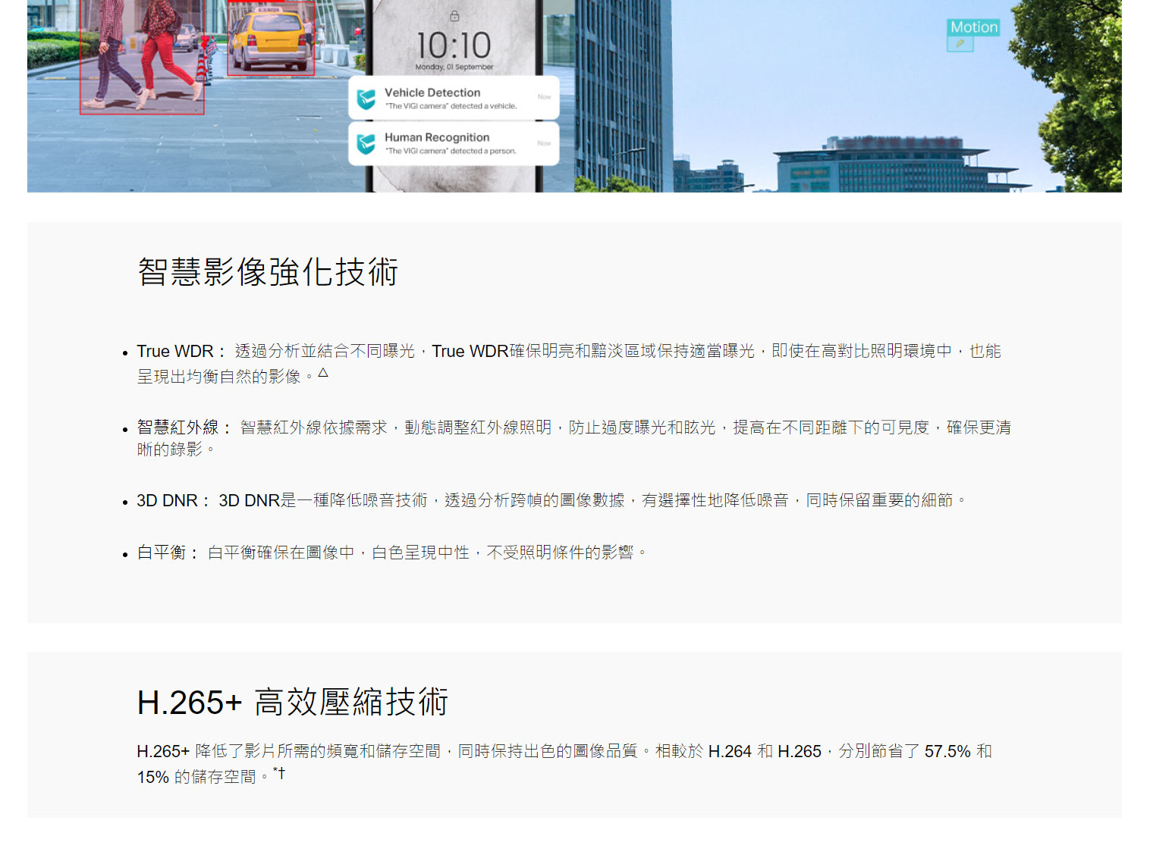Click the Now timestamp on the Vehicle Detection card
The width and height of the screenshot is (1150, 861).
[x=544, y=97]
